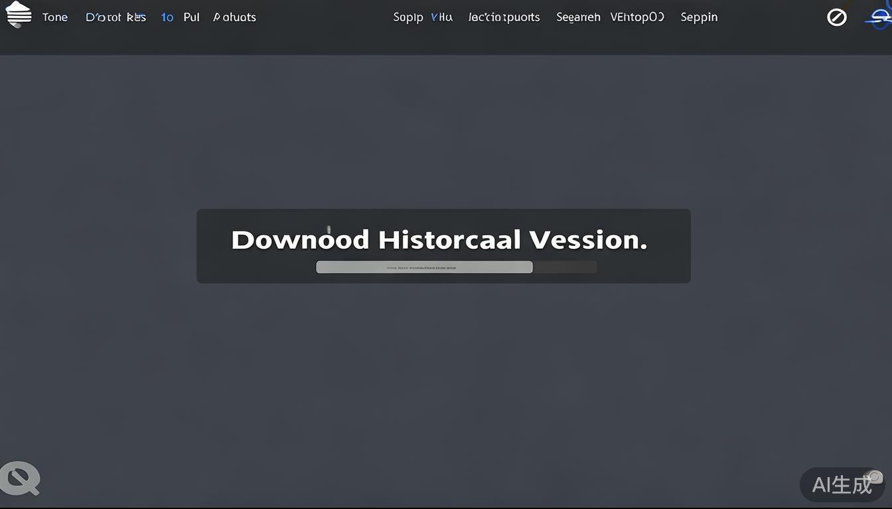Open the "Seganeh" tab
The image size is (892, 509).
[578, 17]
